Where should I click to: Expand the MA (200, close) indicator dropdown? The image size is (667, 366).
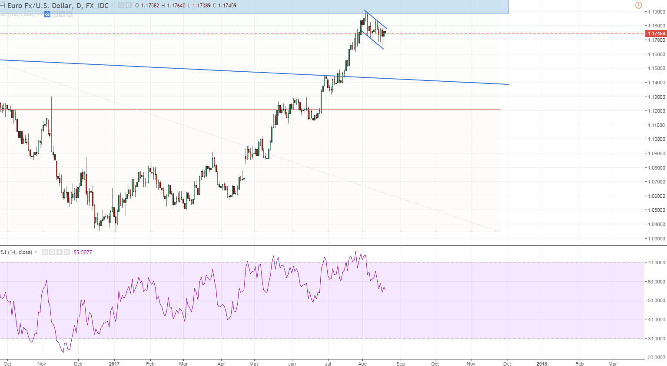(38, 14)
